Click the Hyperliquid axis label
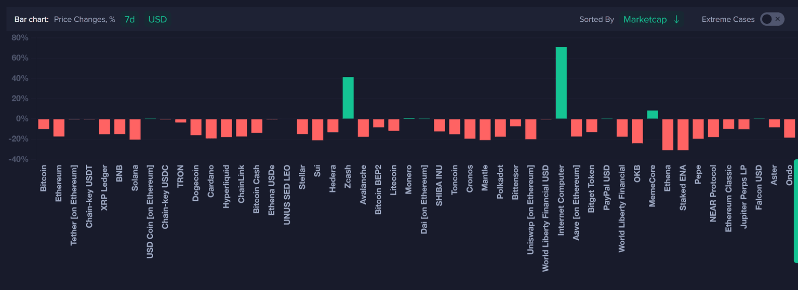Viewport: 798px width, 290px height. [x=226, y=187]
